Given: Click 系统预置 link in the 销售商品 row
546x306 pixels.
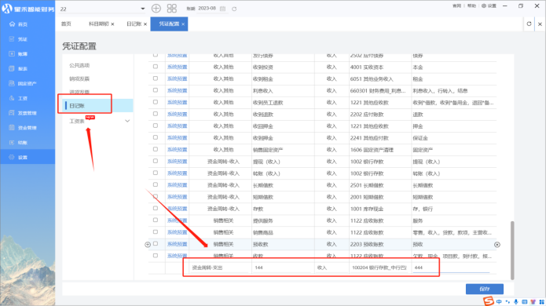Looking at the screenshot, I should (178, 232).
